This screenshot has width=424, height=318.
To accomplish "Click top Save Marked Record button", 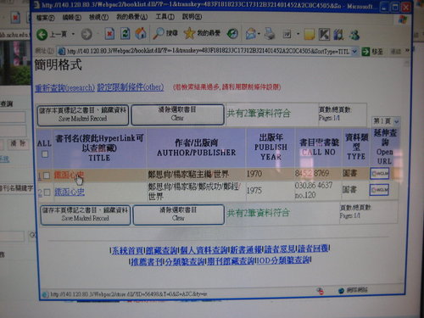I will pyautogui.click(x=83, y=114).
